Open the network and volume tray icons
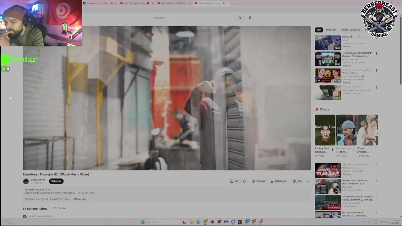Screen dimensions: 402x226 pyautogui.click(x=383, y=222)
